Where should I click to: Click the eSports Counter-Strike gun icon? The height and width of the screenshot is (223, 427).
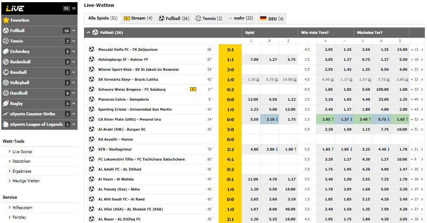pyautogui.click(x=6, y=114)
